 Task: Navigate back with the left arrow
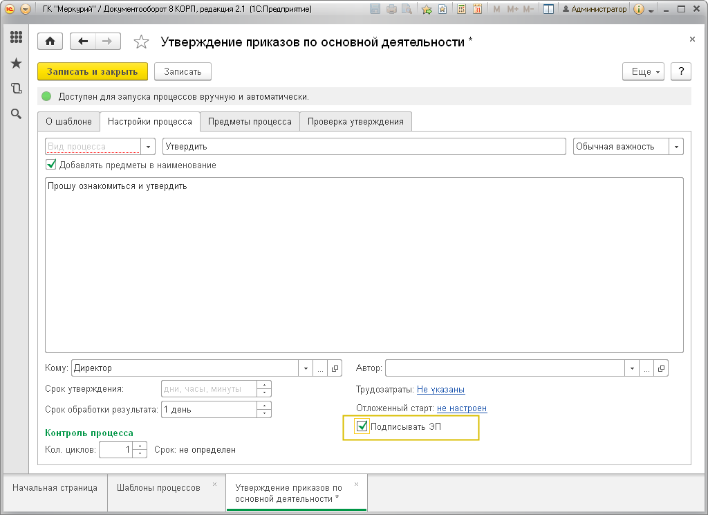coord(83,42)
